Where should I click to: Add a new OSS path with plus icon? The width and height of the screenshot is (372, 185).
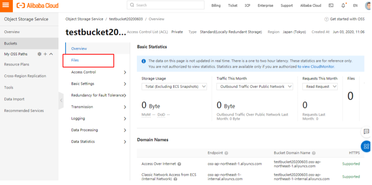[x=45, y=54]
